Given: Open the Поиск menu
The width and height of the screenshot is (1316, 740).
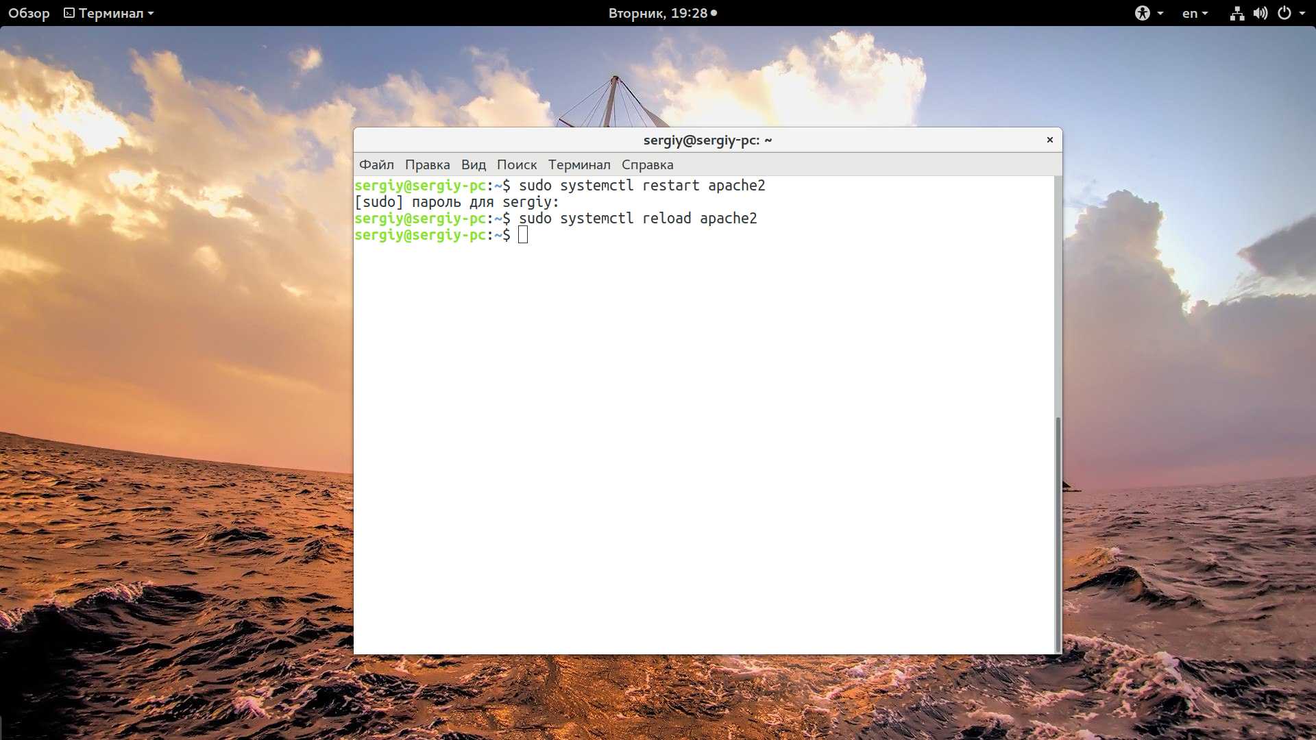Looking at the screenshot, I should [x=517, y=164].
